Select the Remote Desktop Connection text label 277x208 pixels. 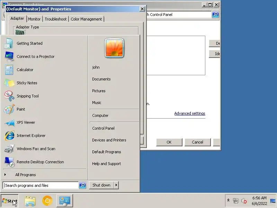(40, 162)
